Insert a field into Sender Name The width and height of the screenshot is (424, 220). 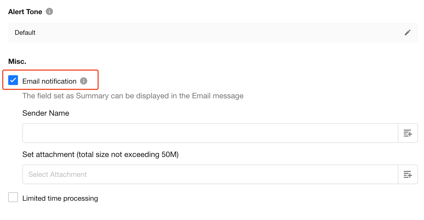pyautogui.click(x=408, y=133)
